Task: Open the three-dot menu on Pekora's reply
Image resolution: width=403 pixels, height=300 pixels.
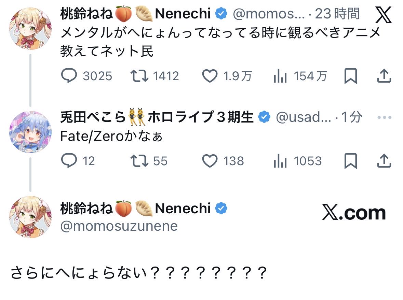Action: [384, 117]
